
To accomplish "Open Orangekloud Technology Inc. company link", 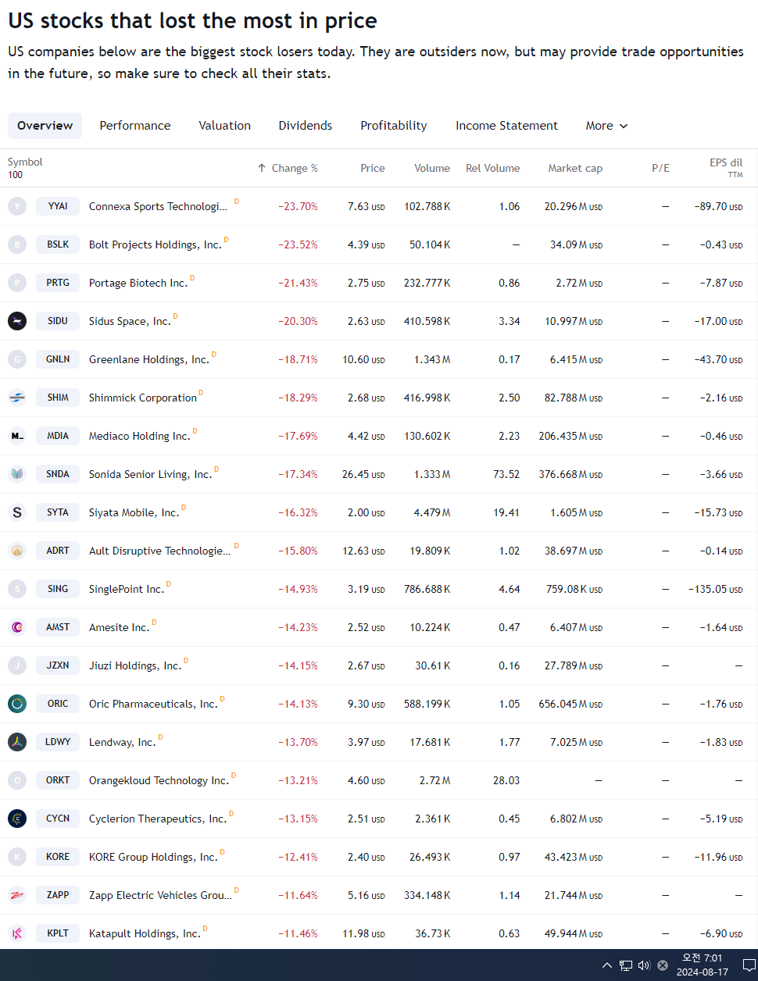I will pos(159,780).
